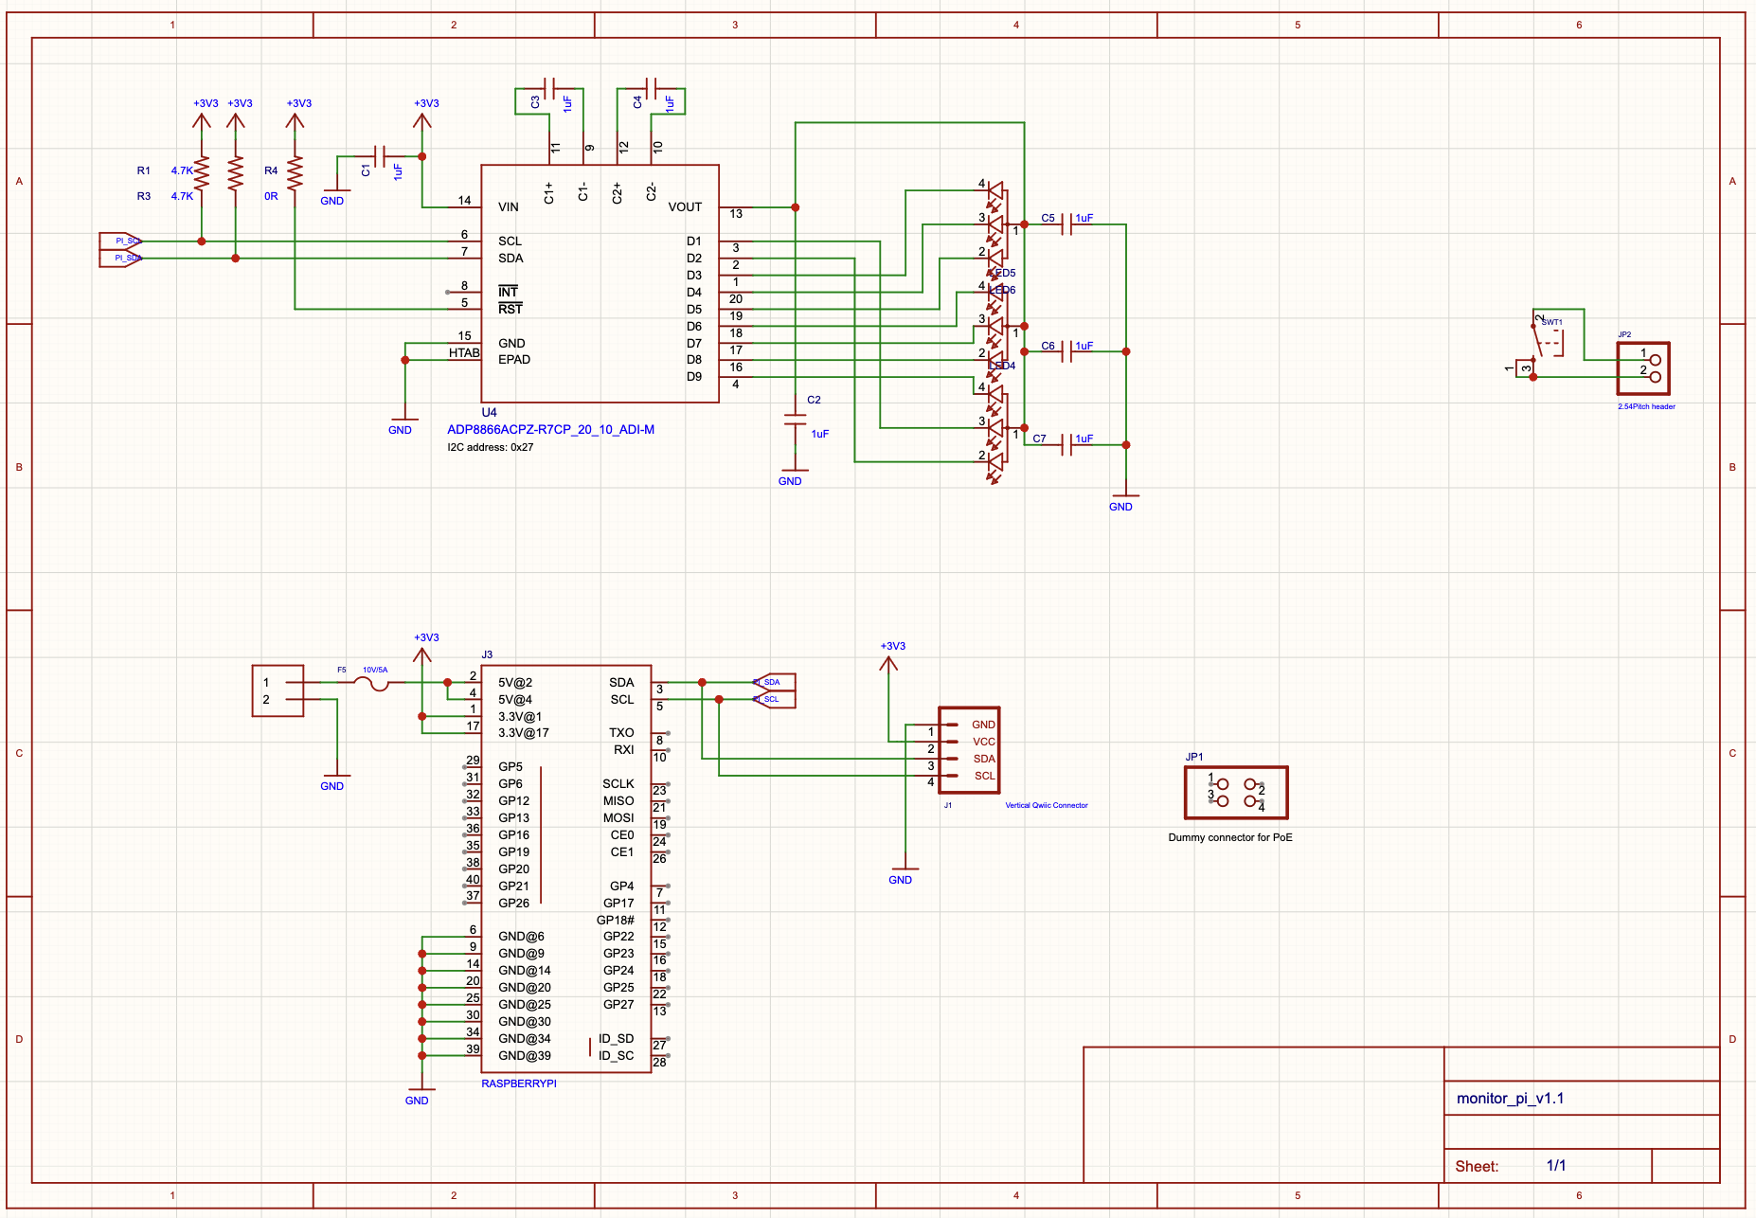Click the Vertical Qwiic Connector label
Viewport: 1756px width, 1218px height.
tap(1047, 805)
